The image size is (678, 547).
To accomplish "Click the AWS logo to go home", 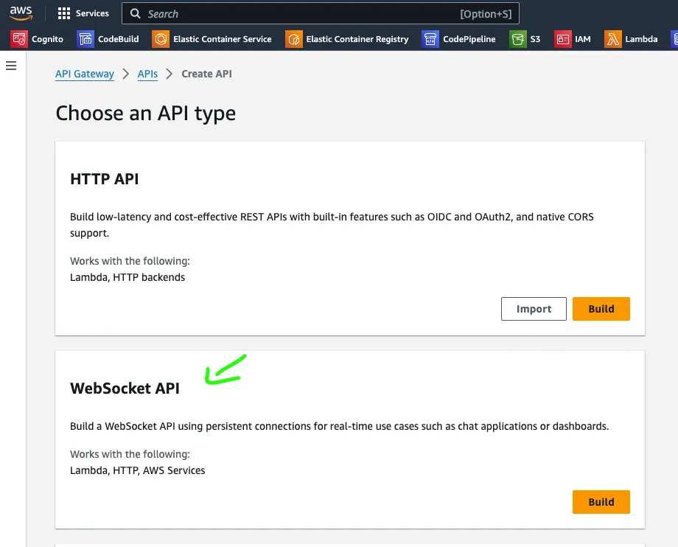I will click(x=21, y=13).
